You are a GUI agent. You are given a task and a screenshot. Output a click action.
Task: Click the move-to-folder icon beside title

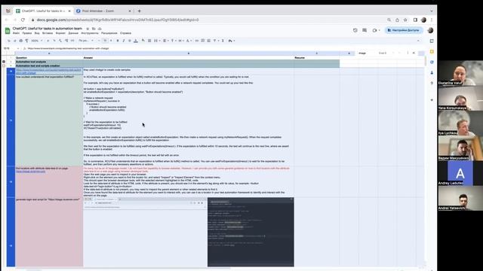[94, 29]
